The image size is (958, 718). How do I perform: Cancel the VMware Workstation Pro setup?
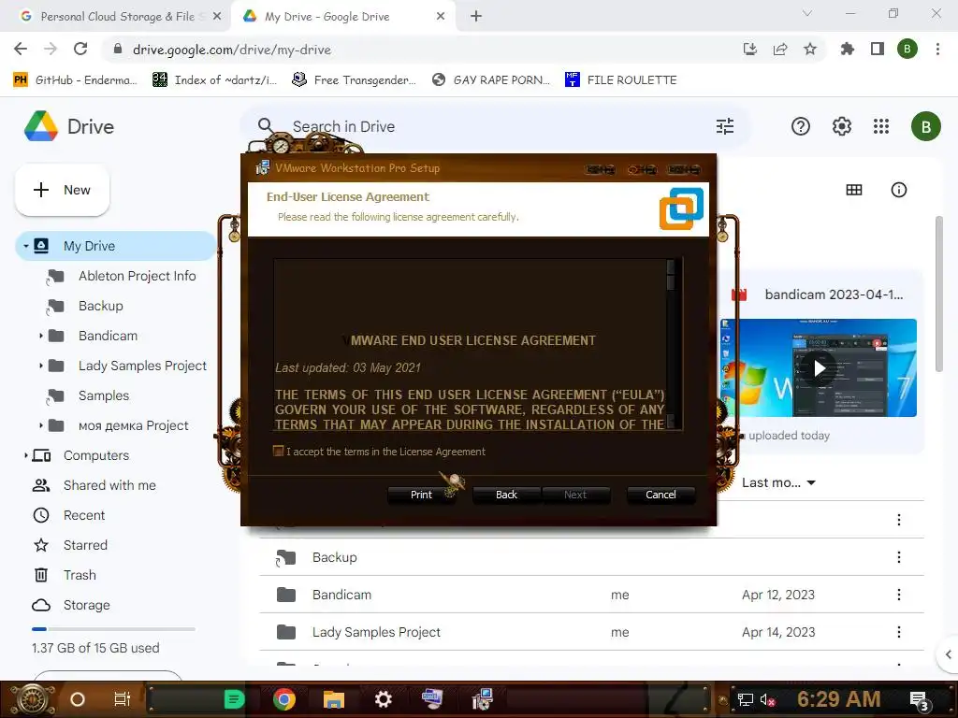pos(660,495)
